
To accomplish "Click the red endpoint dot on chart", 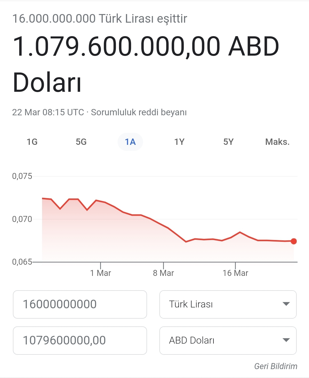I will pyautogui.click(x=294, y=241).
